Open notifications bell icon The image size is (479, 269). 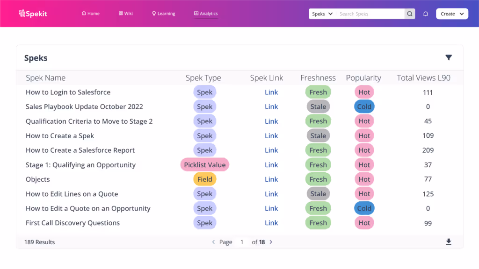pos(426,14)
